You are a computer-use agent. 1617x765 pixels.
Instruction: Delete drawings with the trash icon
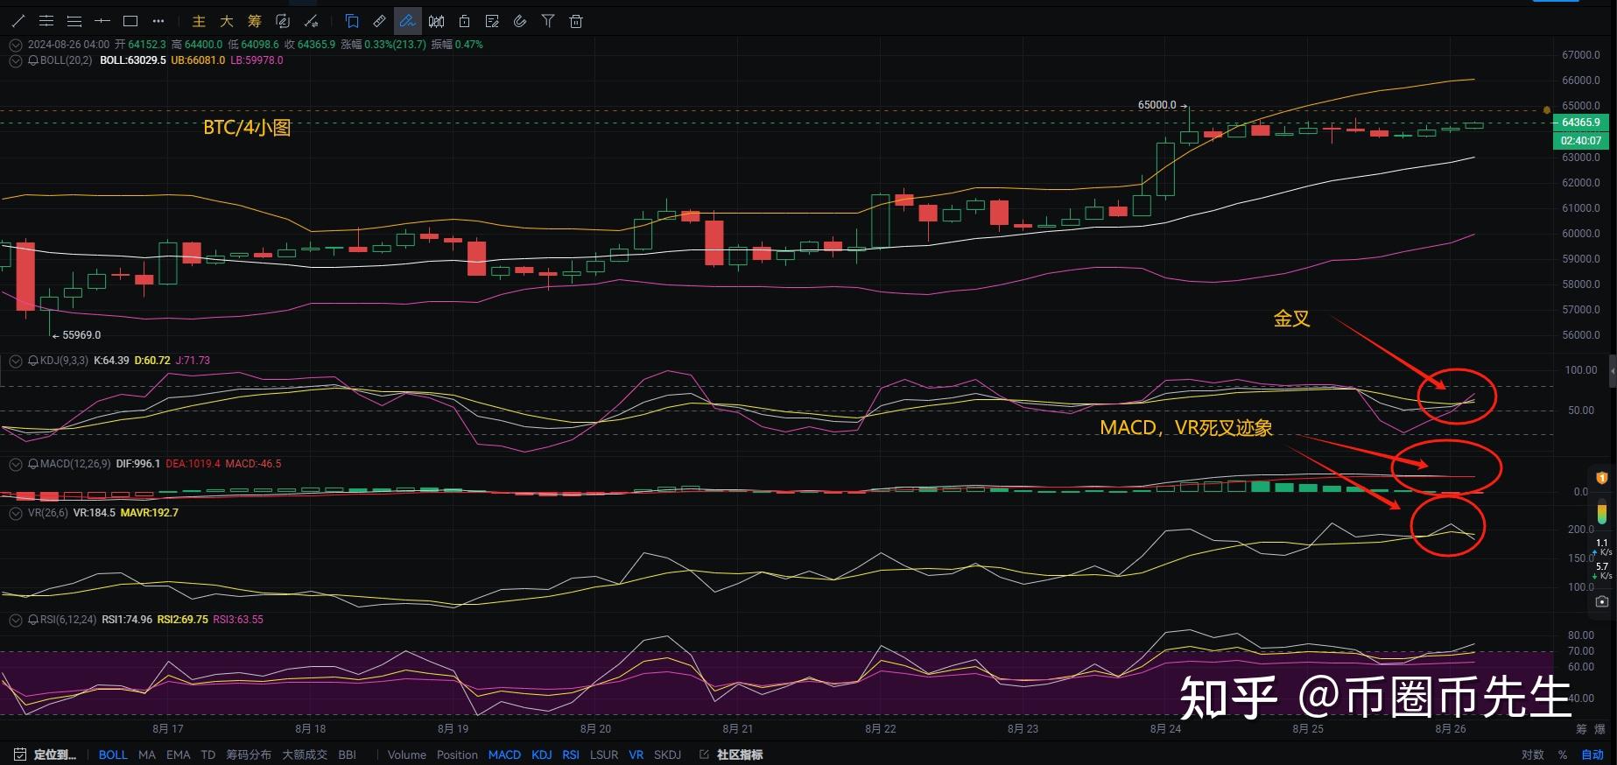tap(576, 21)
